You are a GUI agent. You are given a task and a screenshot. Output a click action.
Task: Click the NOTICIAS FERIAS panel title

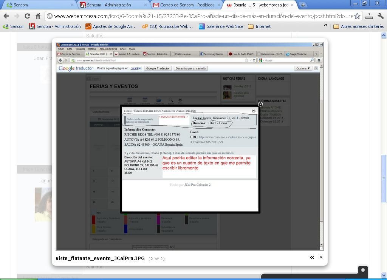234,78
